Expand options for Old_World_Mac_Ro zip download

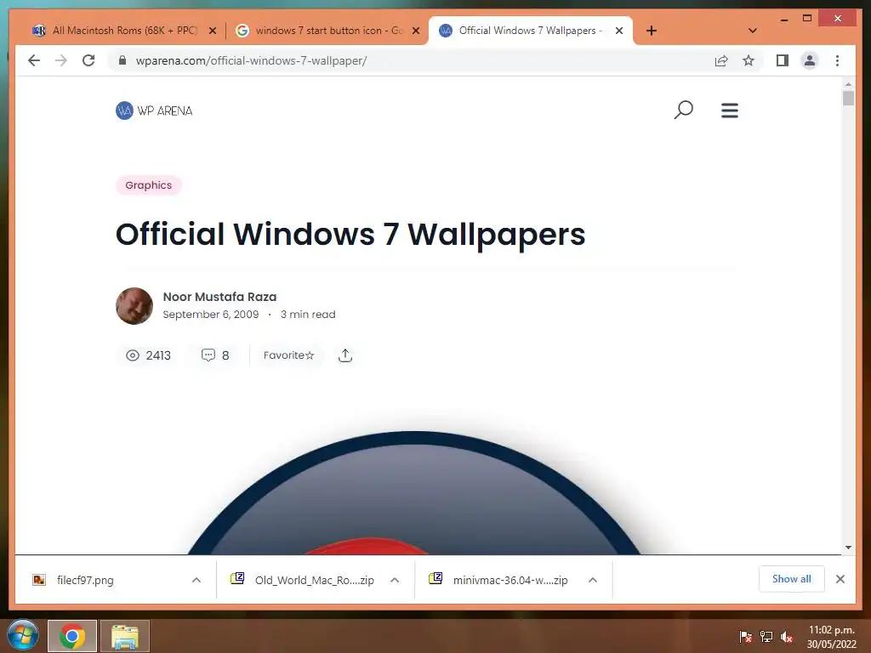point(395,580)
